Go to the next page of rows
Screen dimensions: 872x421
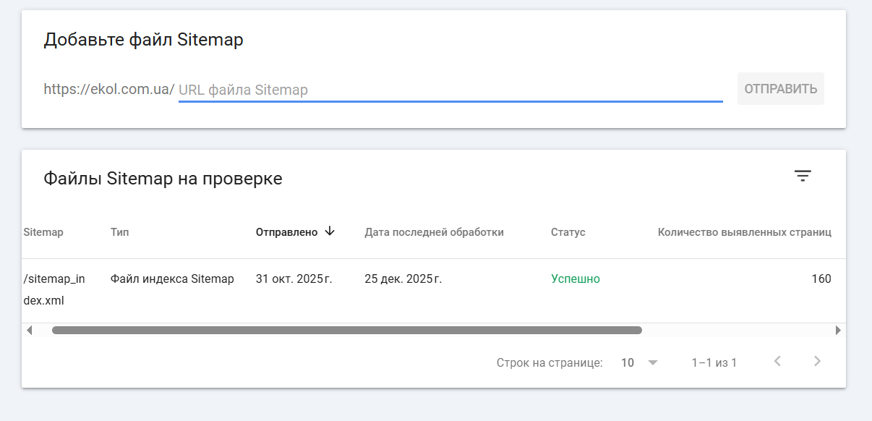click(817, 362)
